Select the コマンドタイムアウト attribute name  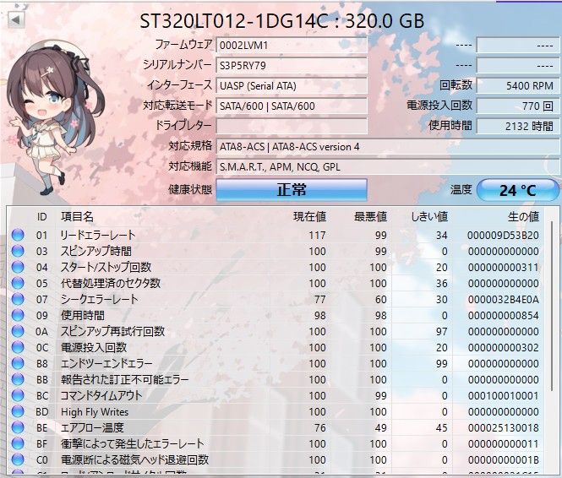101,395
